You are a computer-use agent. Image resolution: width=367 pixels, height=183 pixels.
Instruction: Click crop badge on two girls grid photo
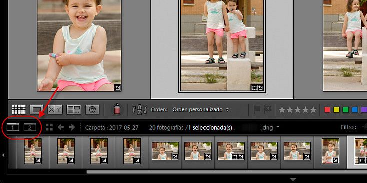pos(254,88)
